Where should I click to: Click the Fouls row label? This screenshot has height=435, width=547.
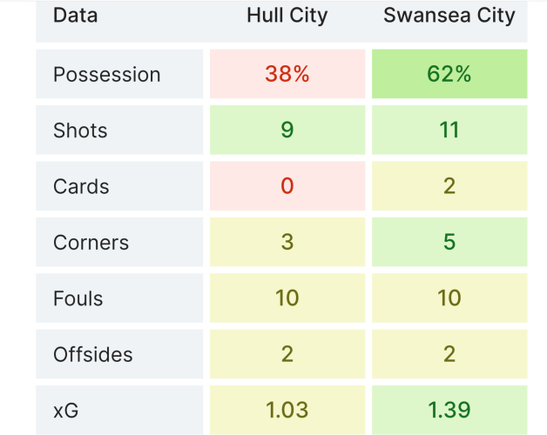point(78,298)
